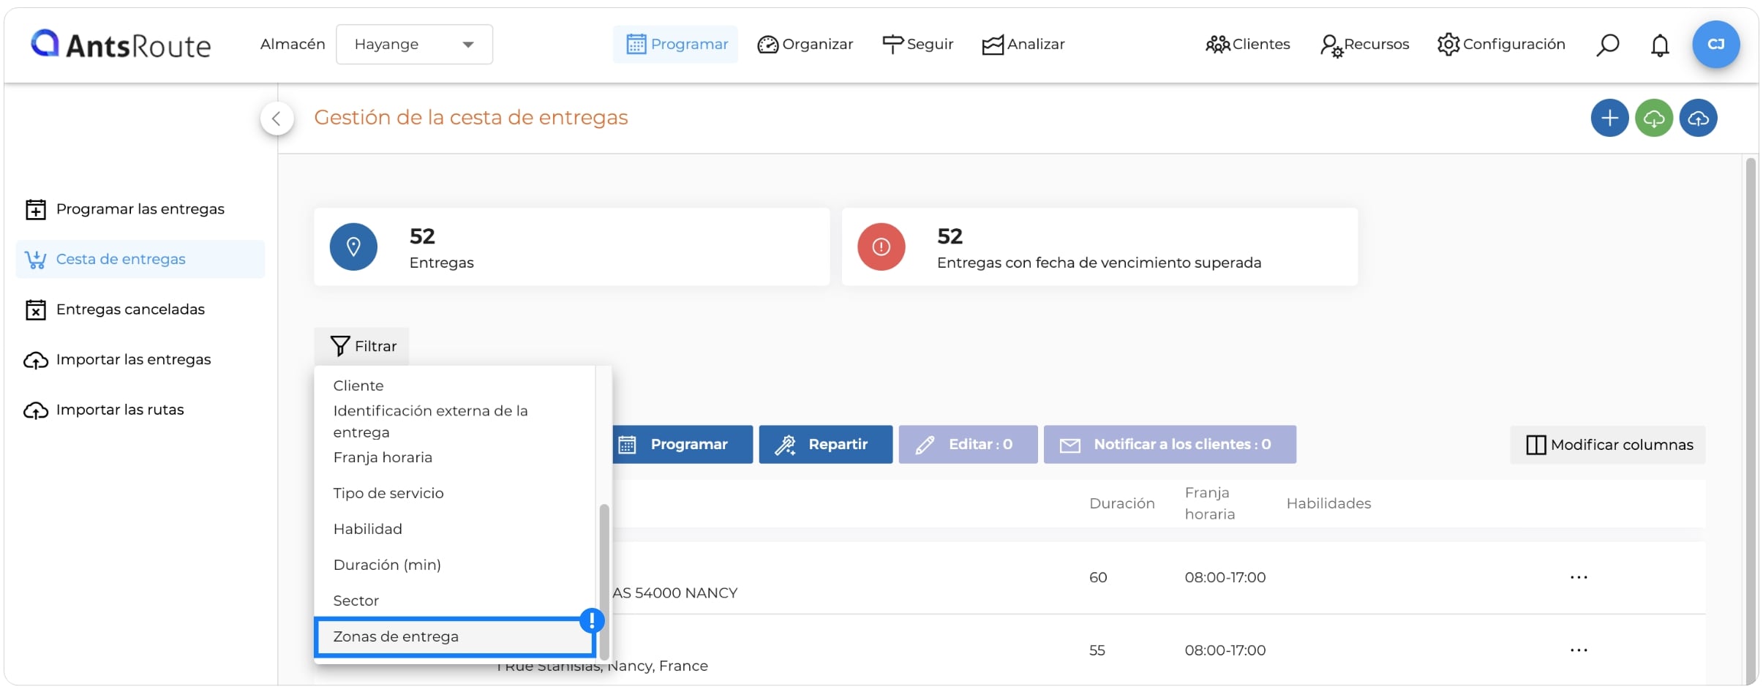The height and width of the screenshot is (692, 1763).
Task: Open the CJ user avatar menu
Action: click(x=1715, y=45)
